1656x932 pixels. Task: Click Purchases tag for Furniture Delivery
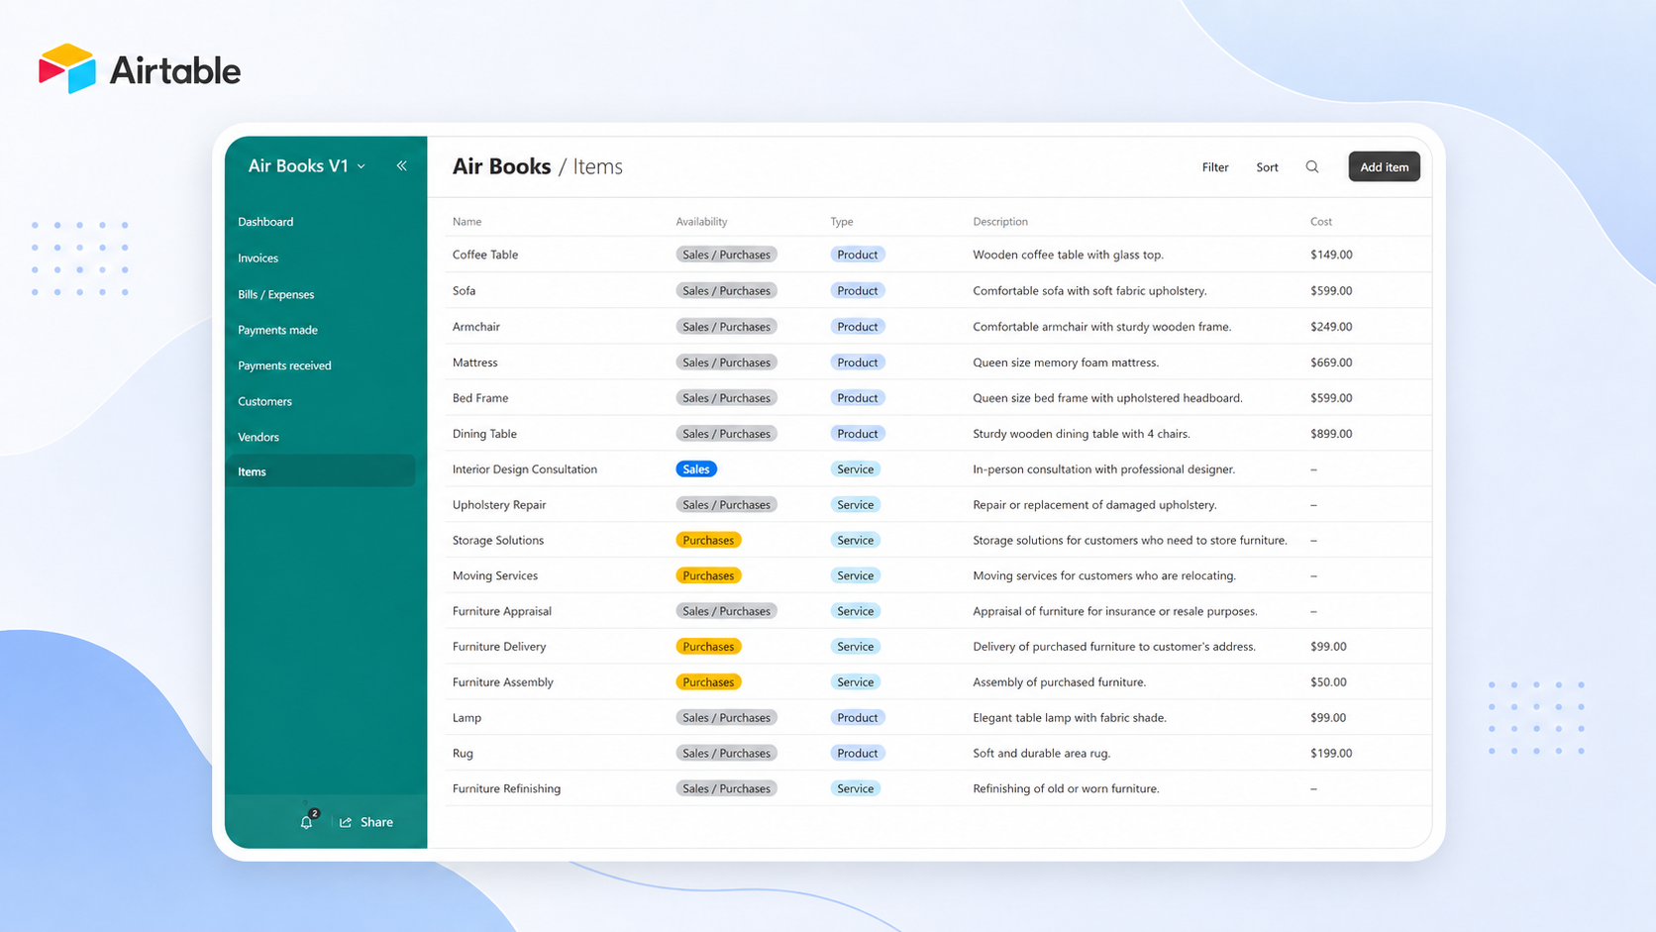coord(708,647)
